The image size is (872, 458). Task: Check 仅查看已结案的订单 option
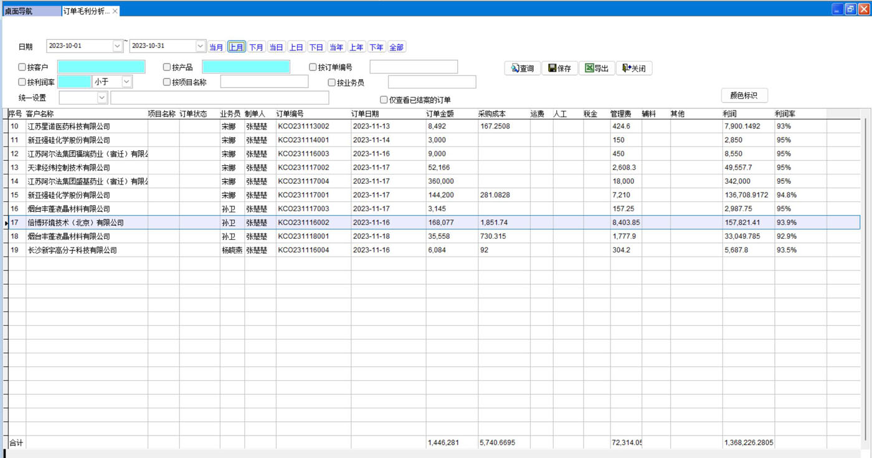click(384, 100)
